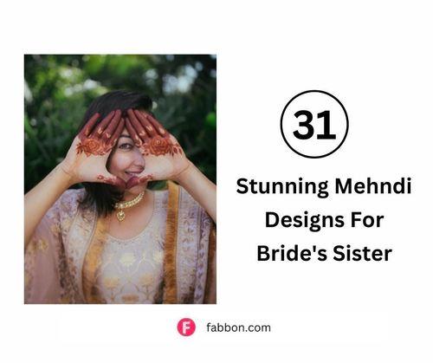This screenshot has width=433, height=363.
Task: Click the henna flower on left palm
Action: 92,146
